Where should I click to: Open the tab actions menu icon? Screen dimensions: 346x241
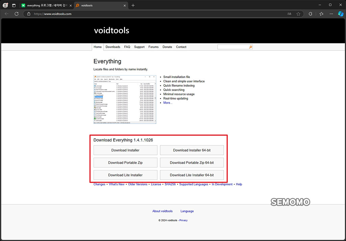[x=14, y=5]
